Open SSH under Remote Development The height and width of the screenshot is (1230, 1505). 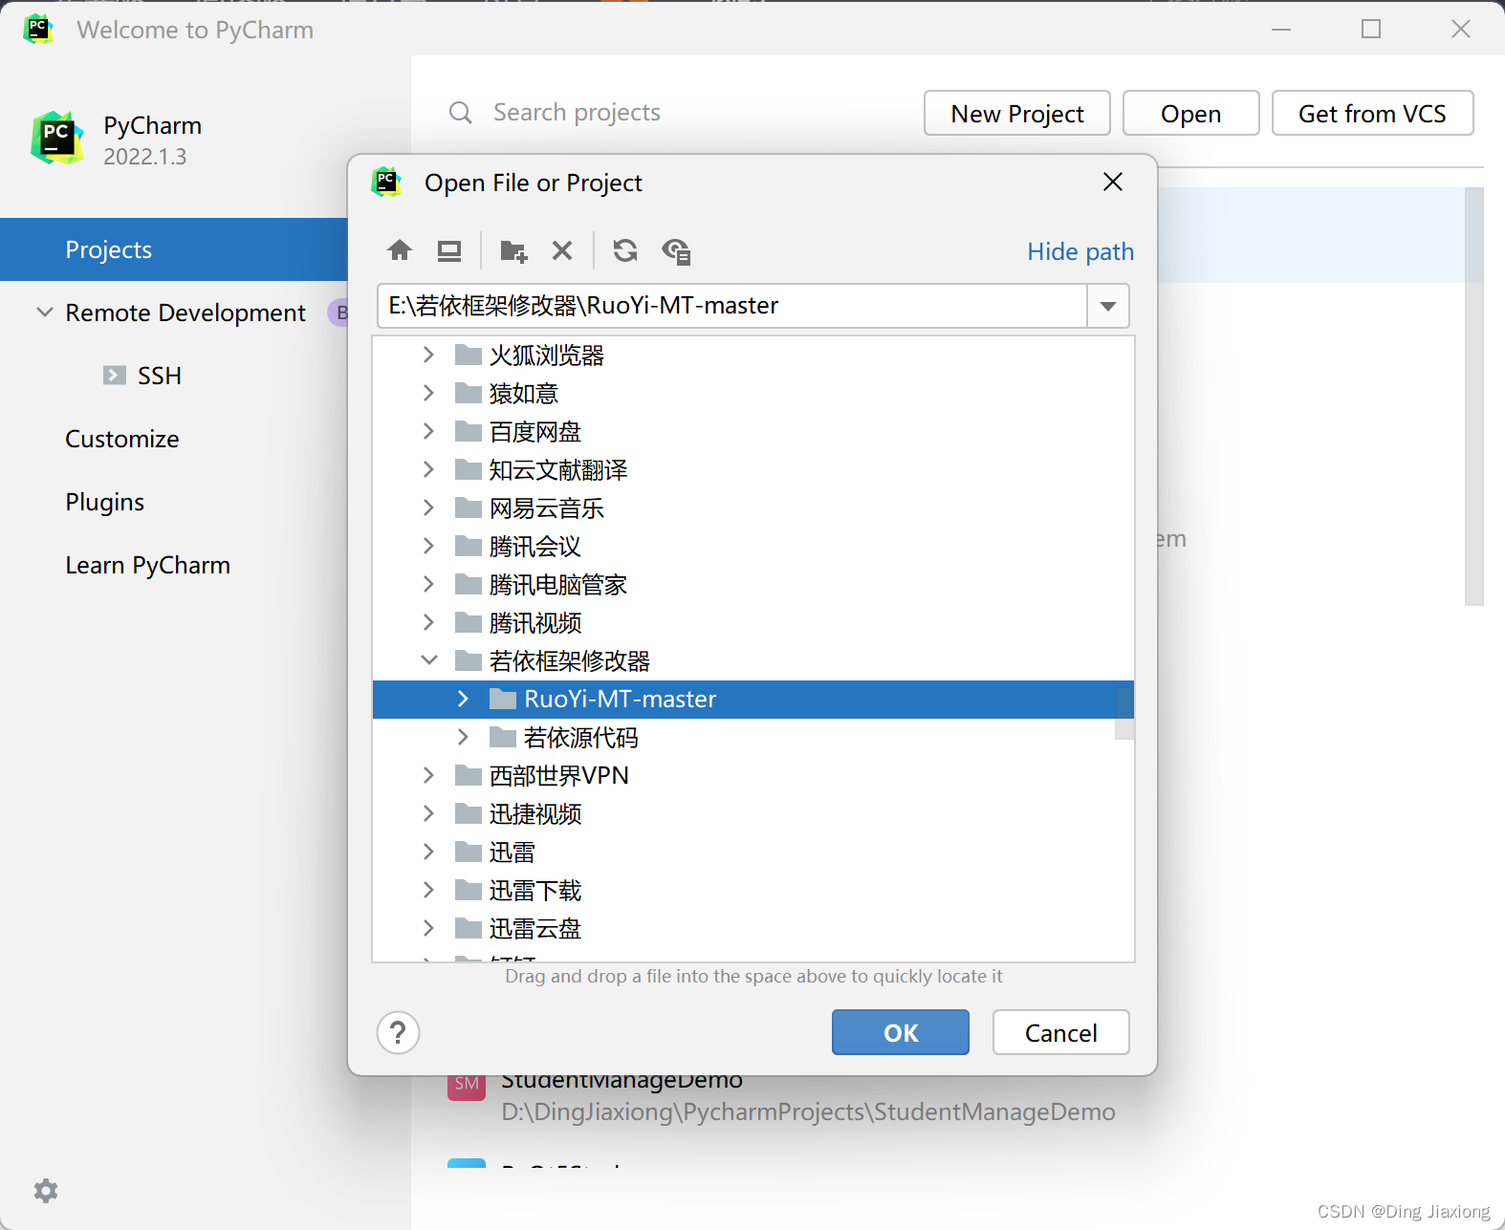[160, 376]
